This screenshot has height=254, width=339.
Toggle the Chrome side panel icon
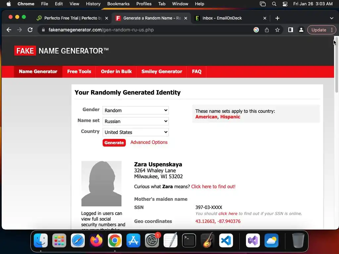tap(291, 30)
